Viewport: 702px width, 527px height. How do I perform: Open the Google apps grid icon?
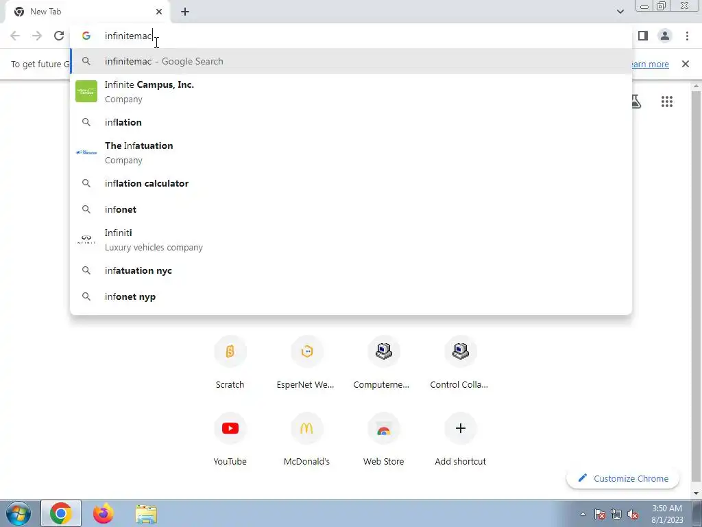click(x=667, y=102)
